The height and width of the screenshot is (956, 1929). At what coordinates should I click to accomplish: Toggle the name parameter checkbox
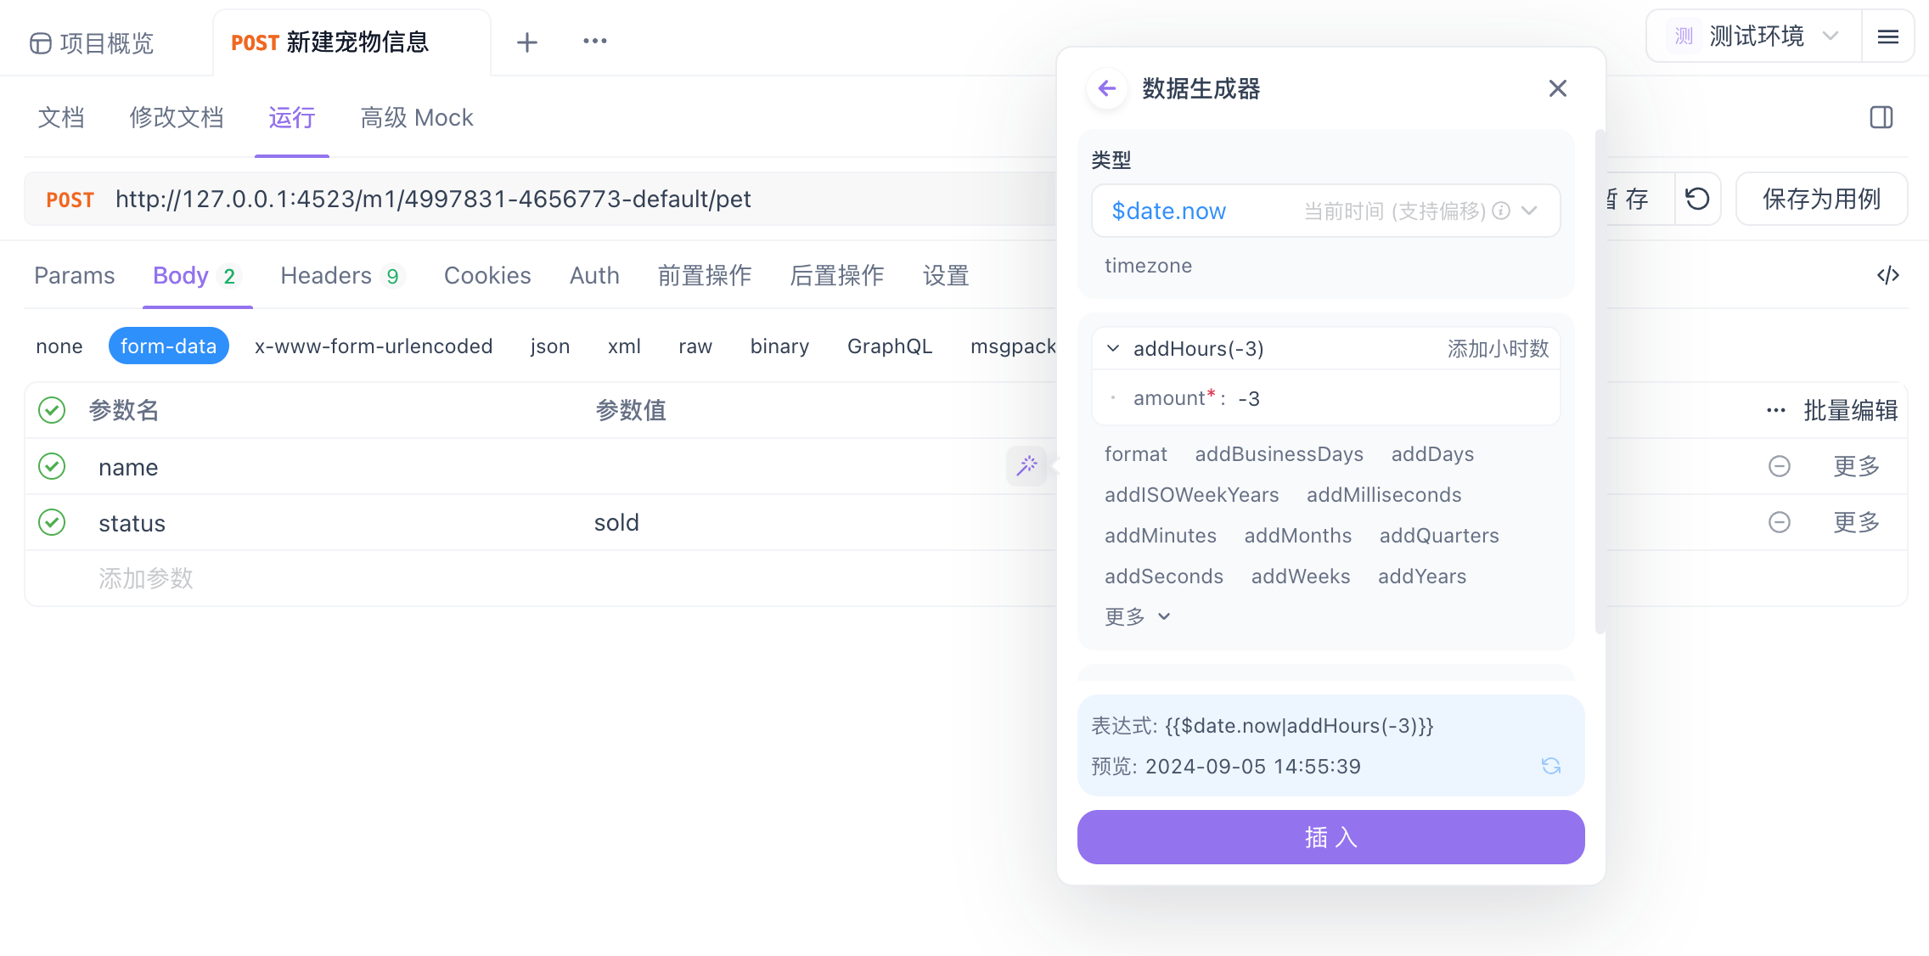[x=51, y=467]
